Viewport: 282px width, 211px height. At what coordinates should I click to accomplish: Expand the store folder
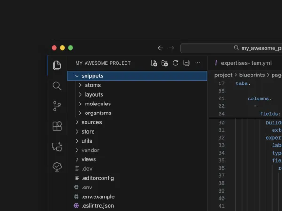(77, 132)
